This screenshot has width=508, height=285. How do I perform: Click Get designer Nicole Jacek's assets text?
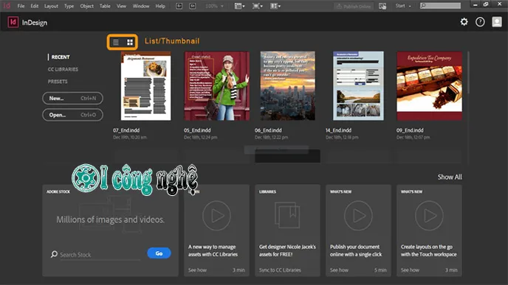pyautogui.click(x=287, y=250)
